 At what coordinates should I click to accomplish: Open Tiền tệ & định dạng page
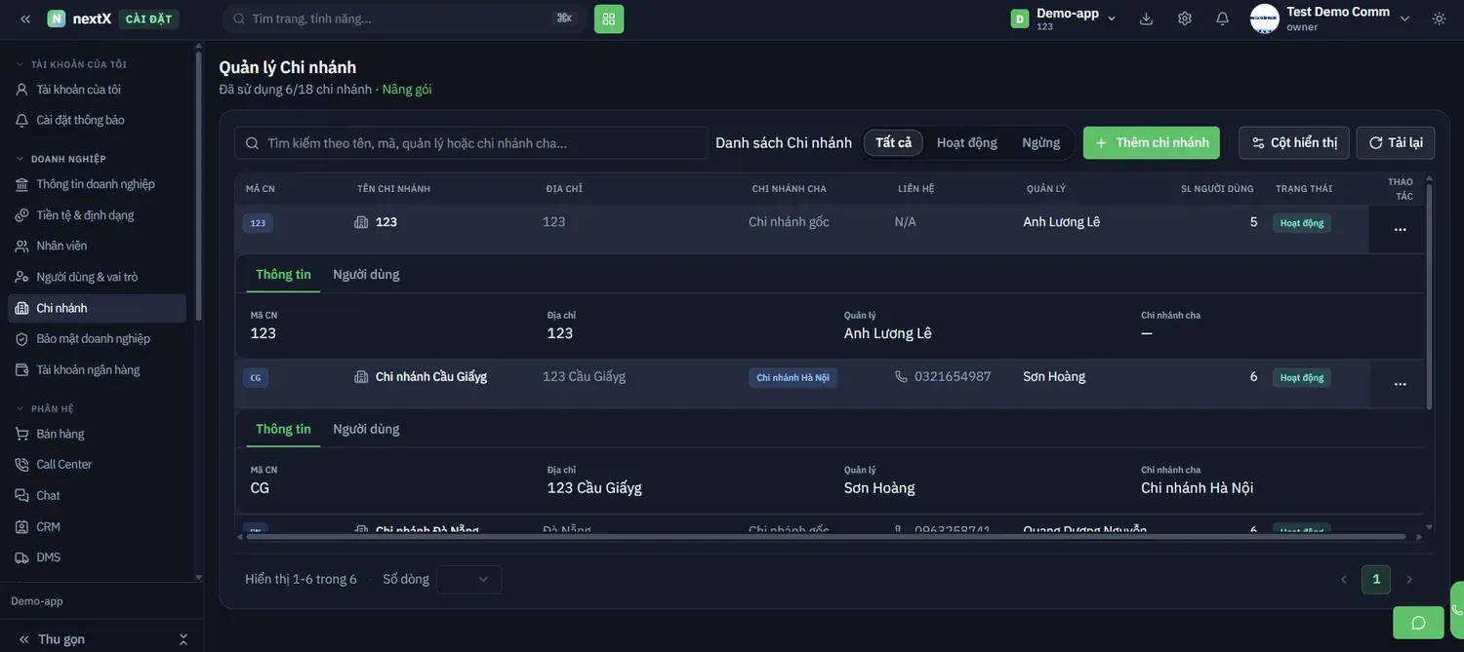pos(97,215)
